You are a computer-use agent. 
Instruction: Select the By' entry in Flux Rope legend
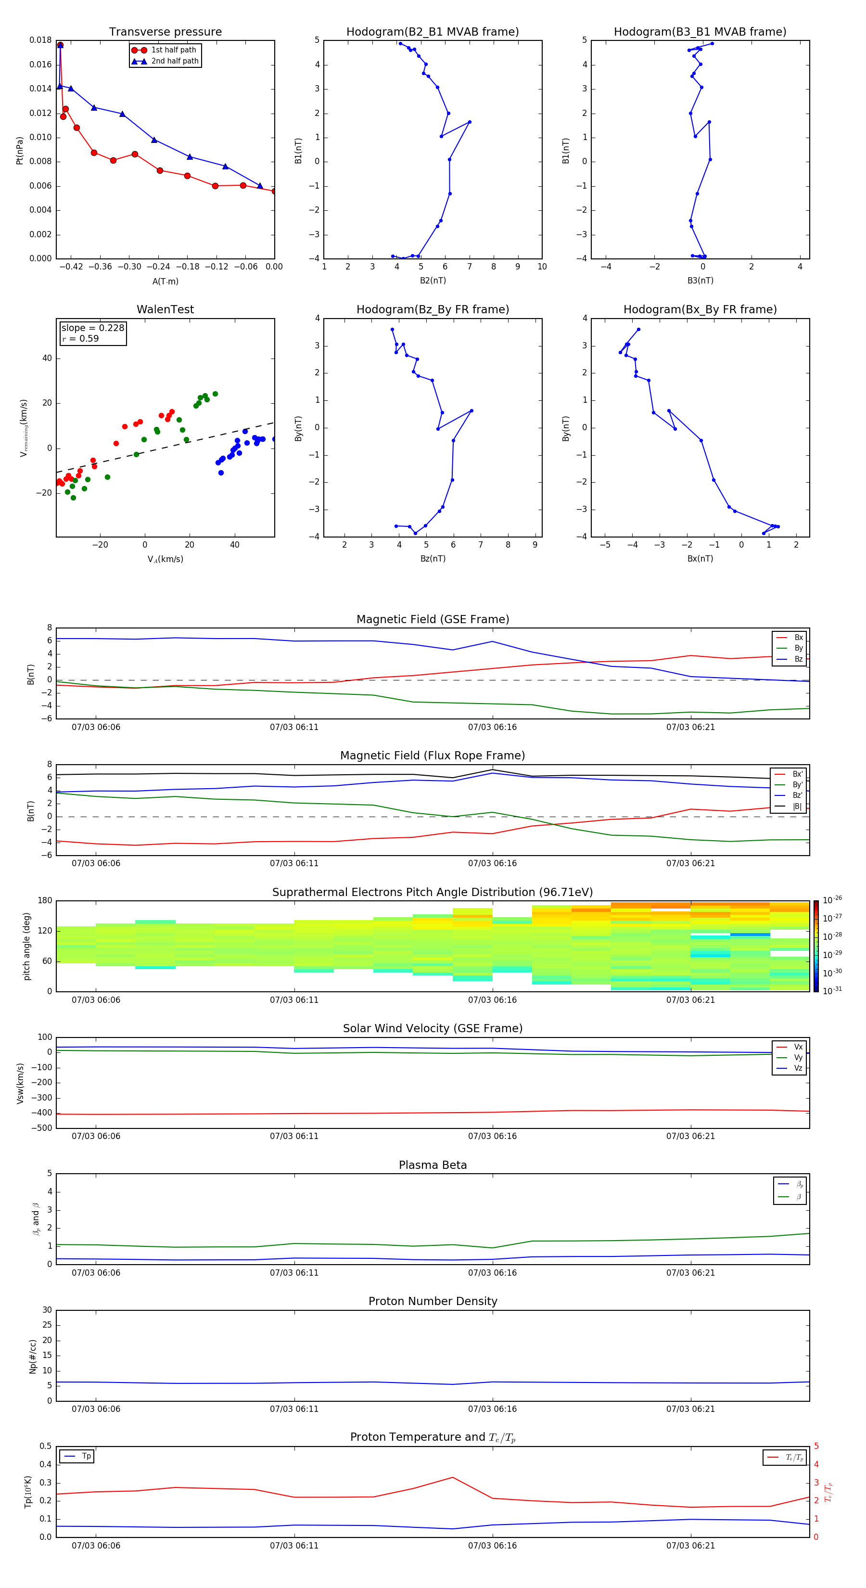789,785
